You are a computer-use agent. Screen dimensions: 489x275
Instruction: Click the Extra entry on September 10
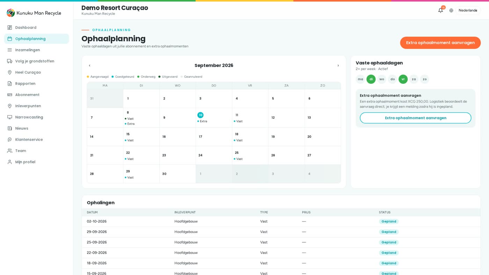[203, 121]
